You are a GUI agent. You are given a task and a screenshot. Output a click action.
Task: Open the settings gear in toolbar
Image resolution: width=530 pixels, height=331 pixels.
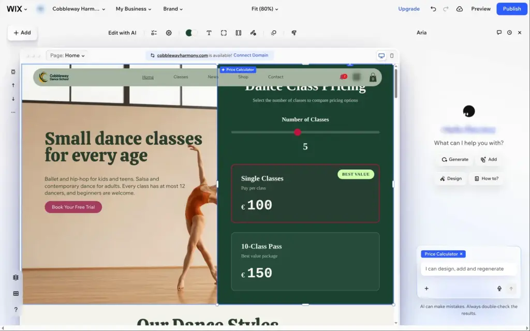click(x=169, y=33)
